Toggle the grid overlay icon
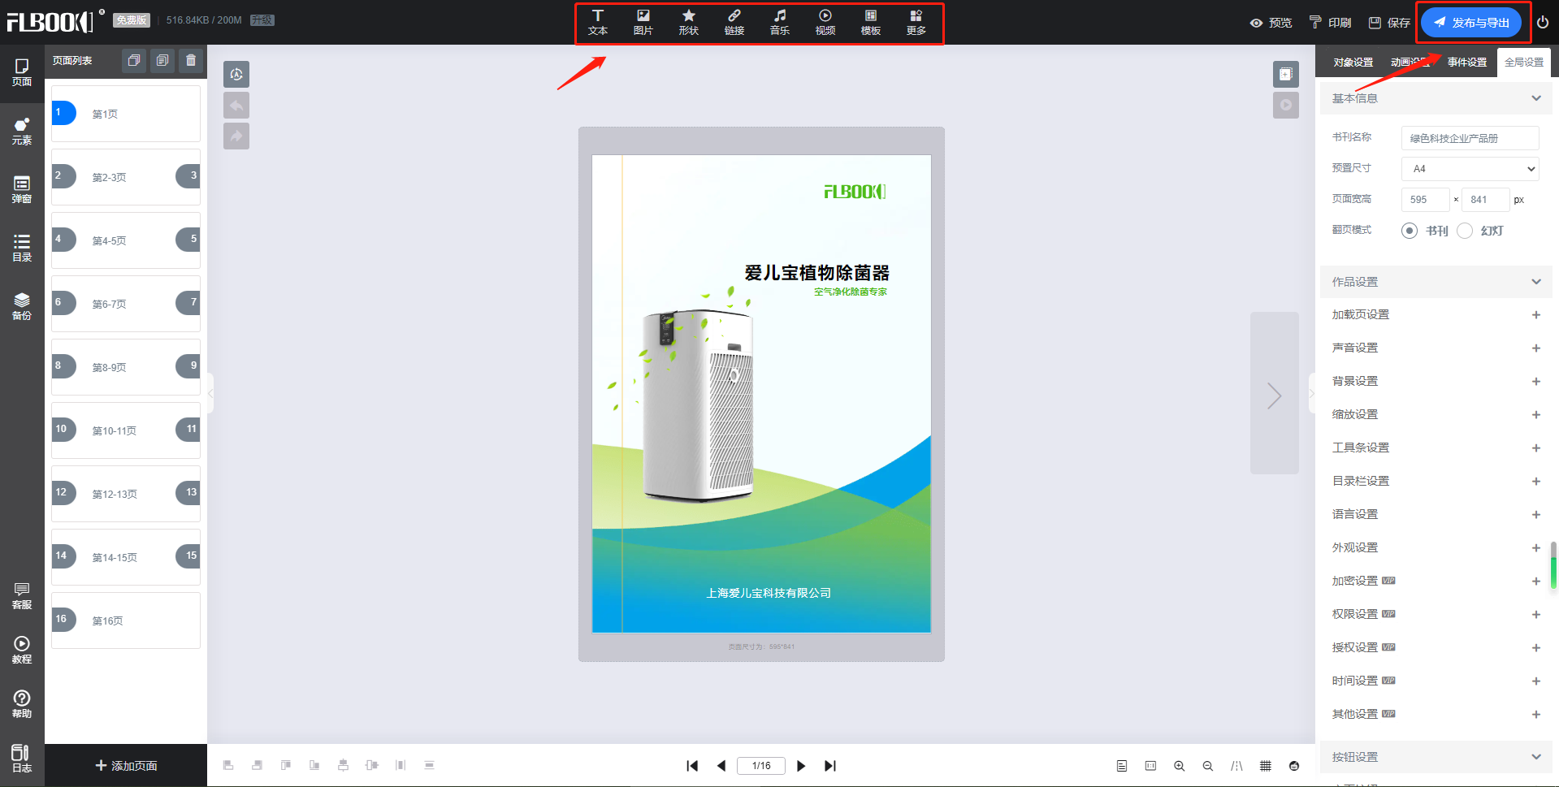1559x787 pixels. coord(1266,766)
